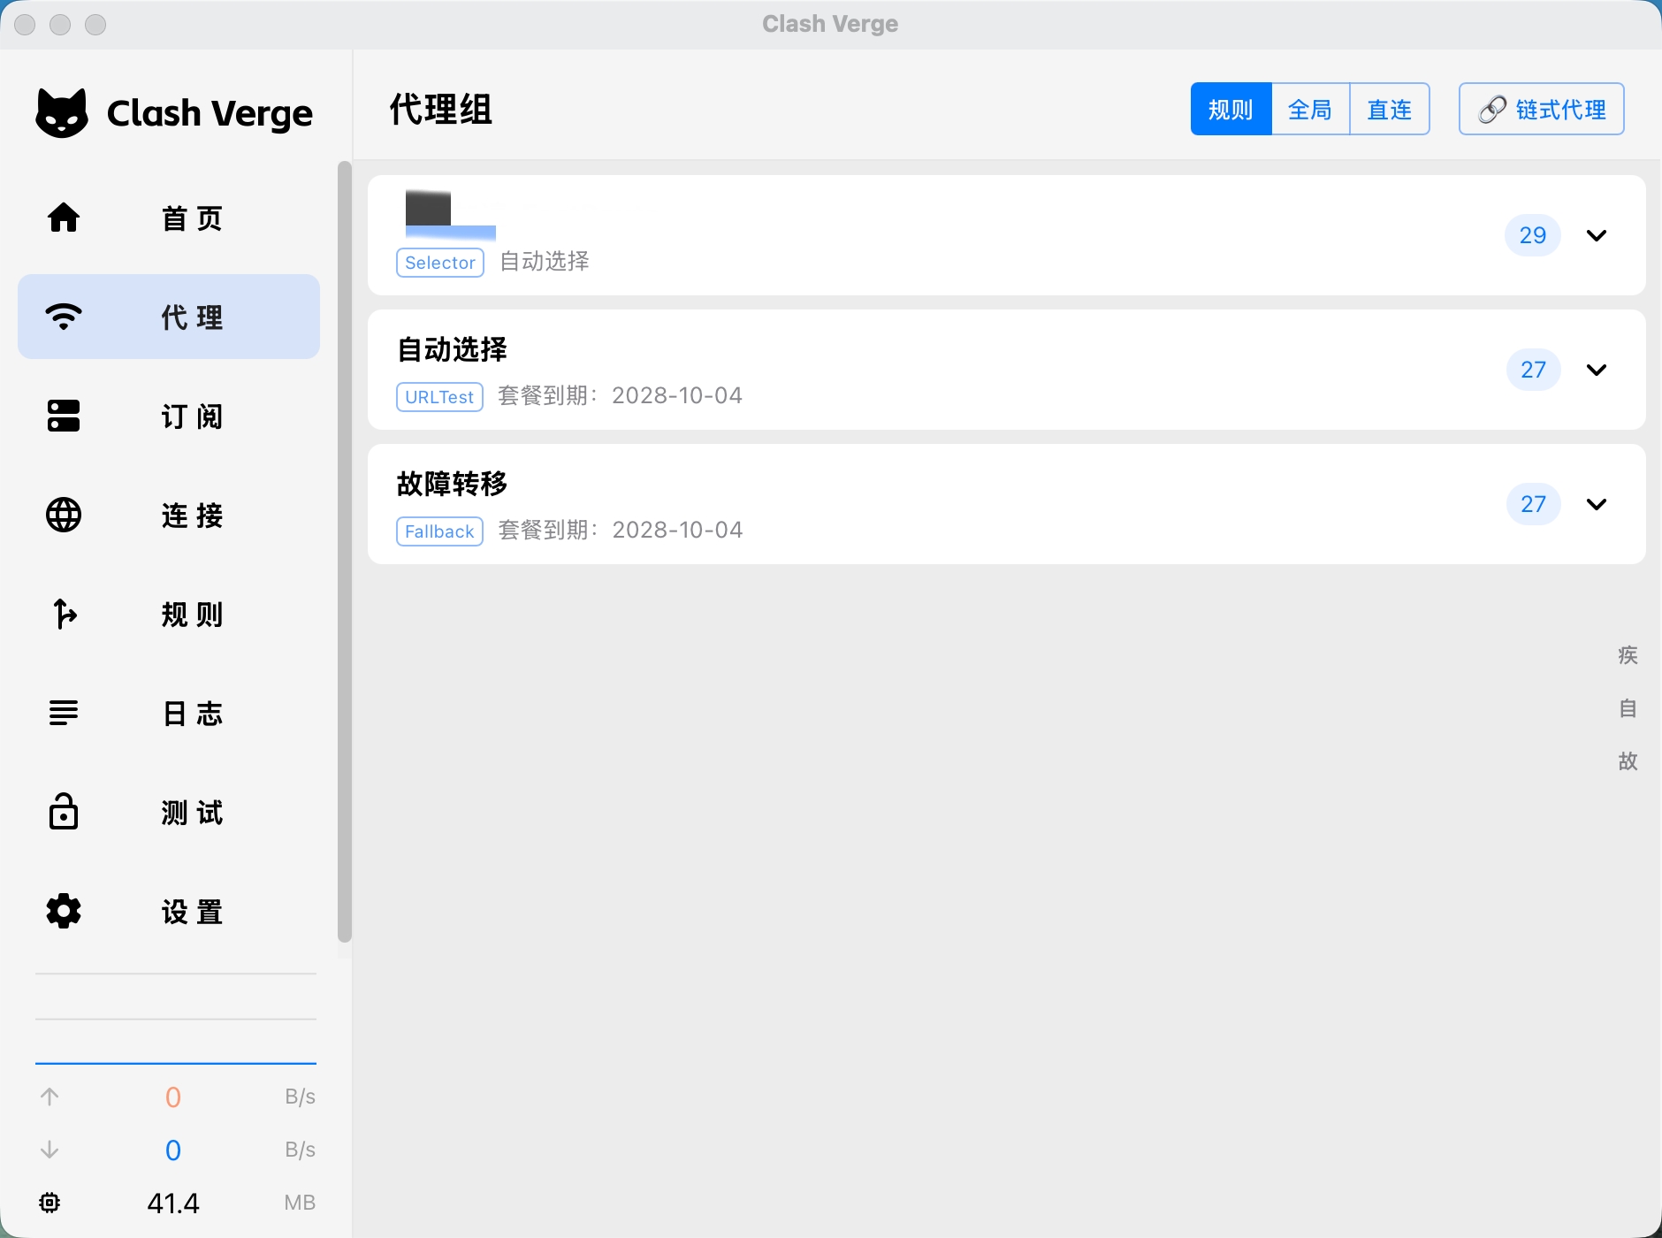Switch proxy mode to 全局
Viewport: 1662px width, 1238px height.
(1310, 110)
